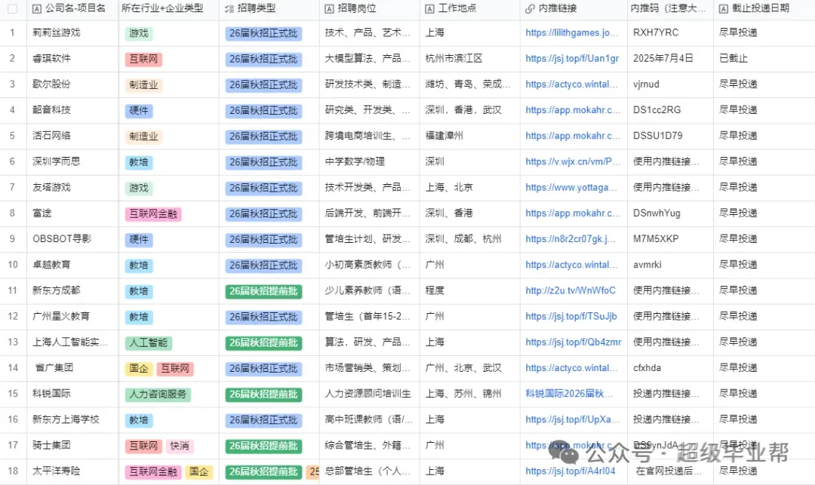The height and width of the screenshot is (485, 815).
Task: Select the 公司名-项目名 column header
Action: point(72,9)
